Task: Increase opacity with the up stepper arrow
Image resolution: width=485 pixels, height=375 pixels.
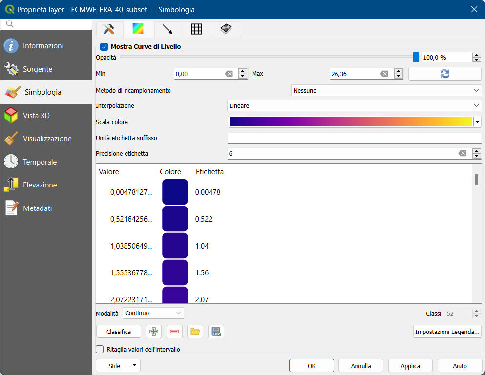Action: (477, 55)
